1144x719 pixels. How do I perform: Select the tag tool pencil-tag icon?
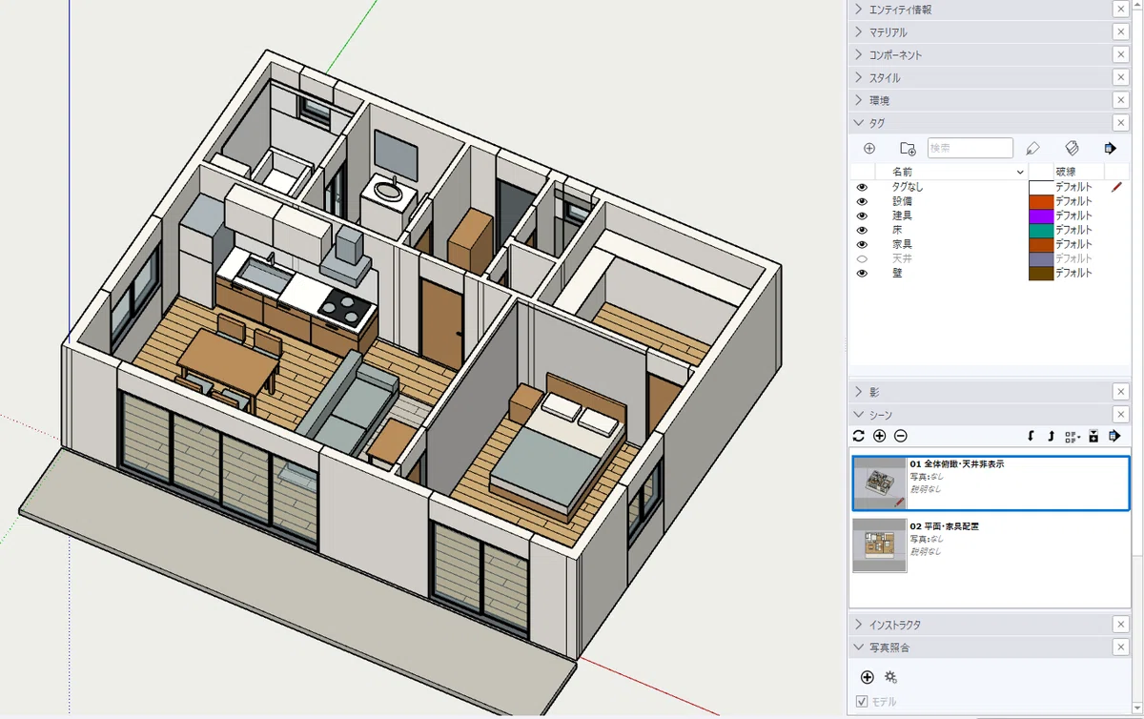(1032, 149)
